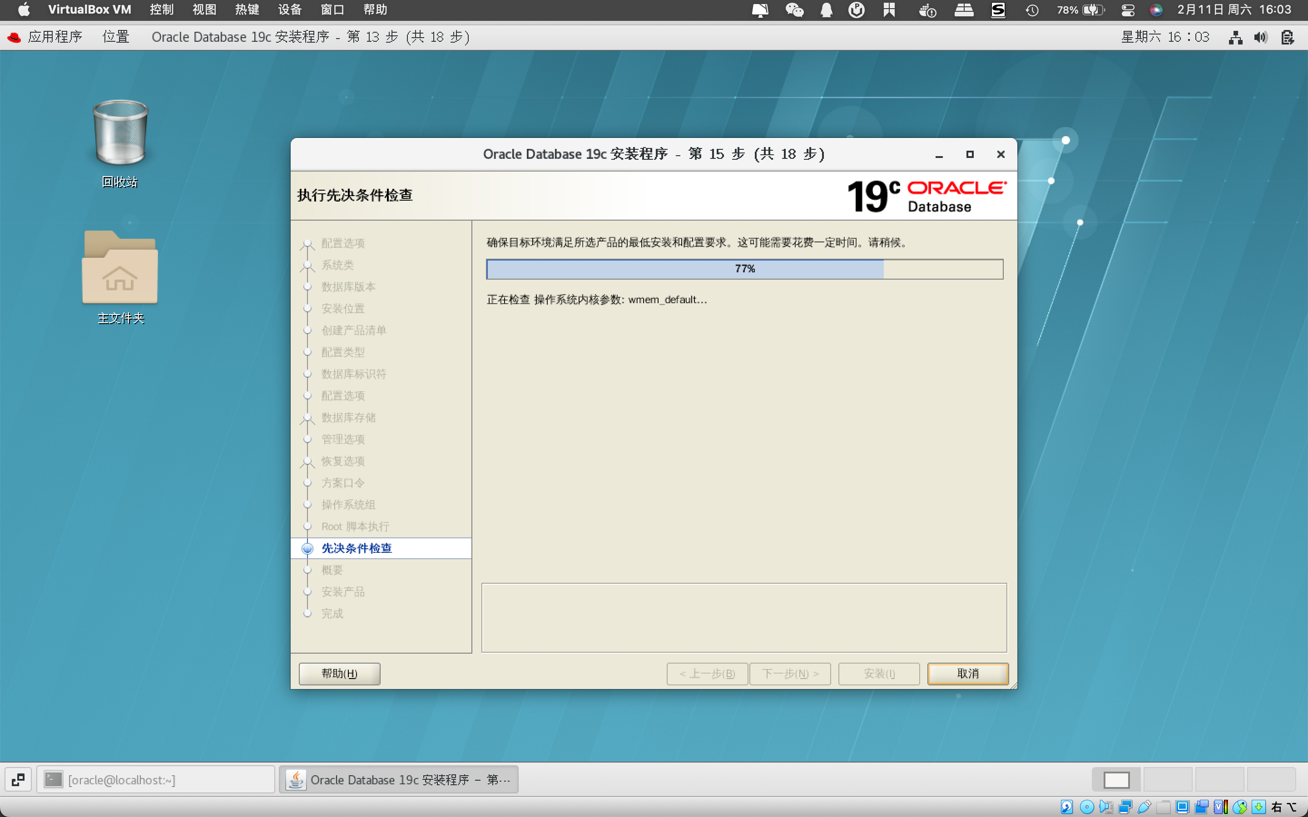Screen dimensions: 1308x817
Task: Open VirtualBox 控制 menu
Action: pos(162,10)
